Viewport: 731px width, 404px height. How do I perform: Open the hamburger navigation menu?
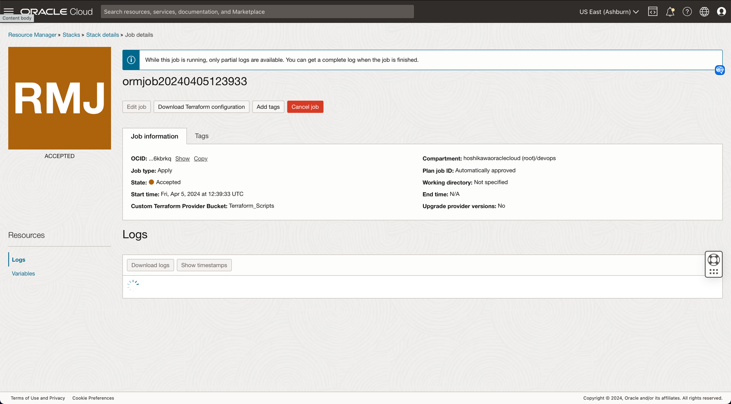(x=9, y=11)
